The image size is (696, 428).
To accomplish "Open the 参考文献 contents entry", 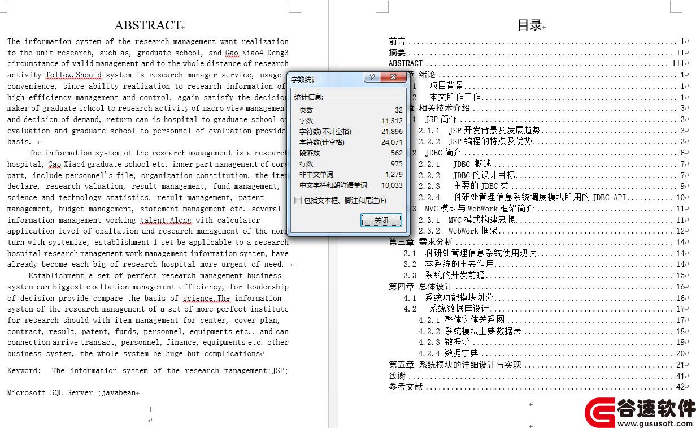I will [537, 387].
